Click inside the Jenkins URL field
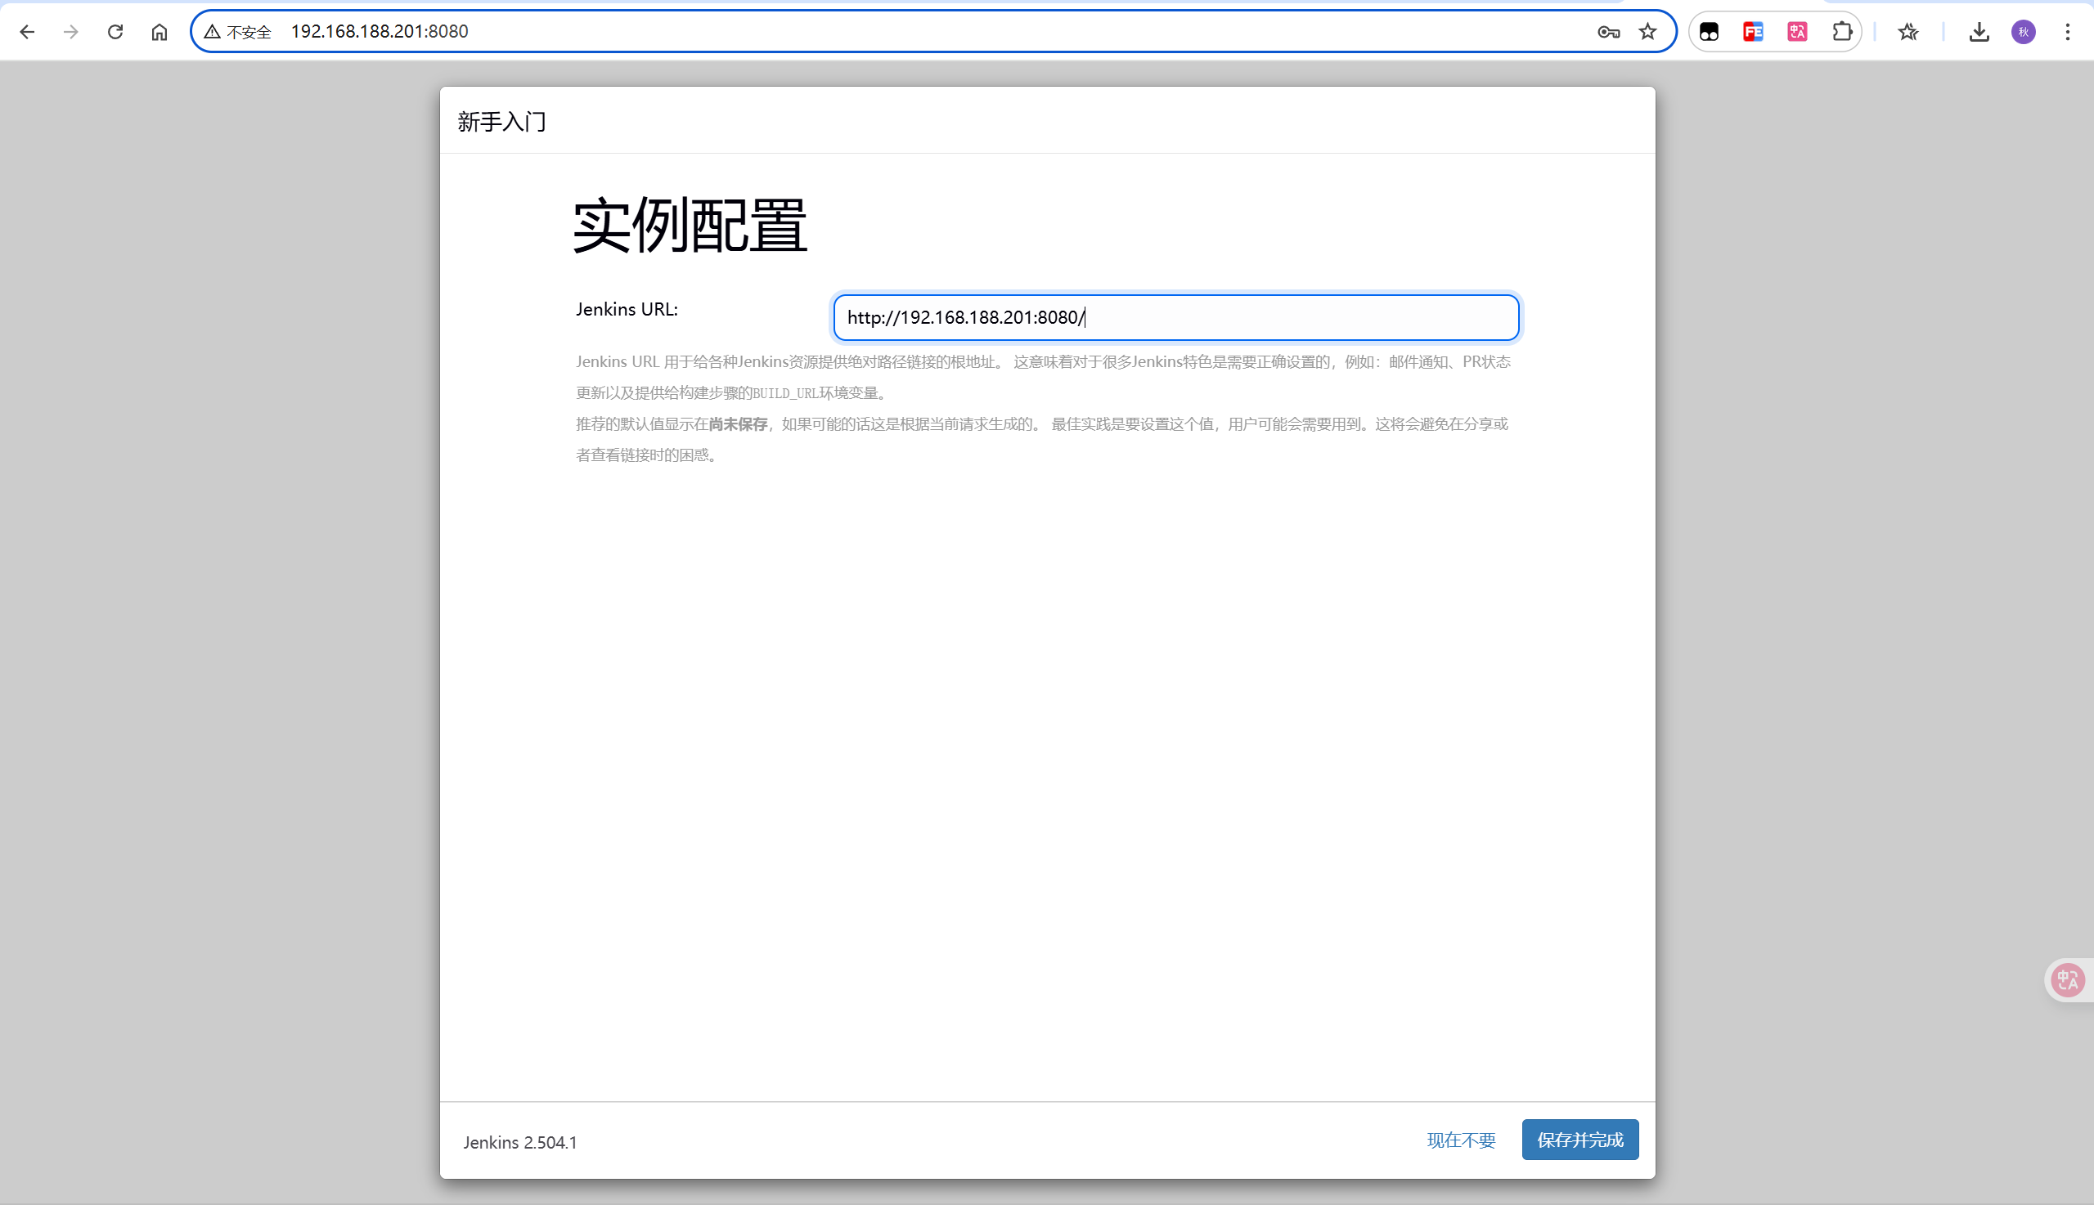Viewport: 2094px width, 1205px height. coord(1175,317)
